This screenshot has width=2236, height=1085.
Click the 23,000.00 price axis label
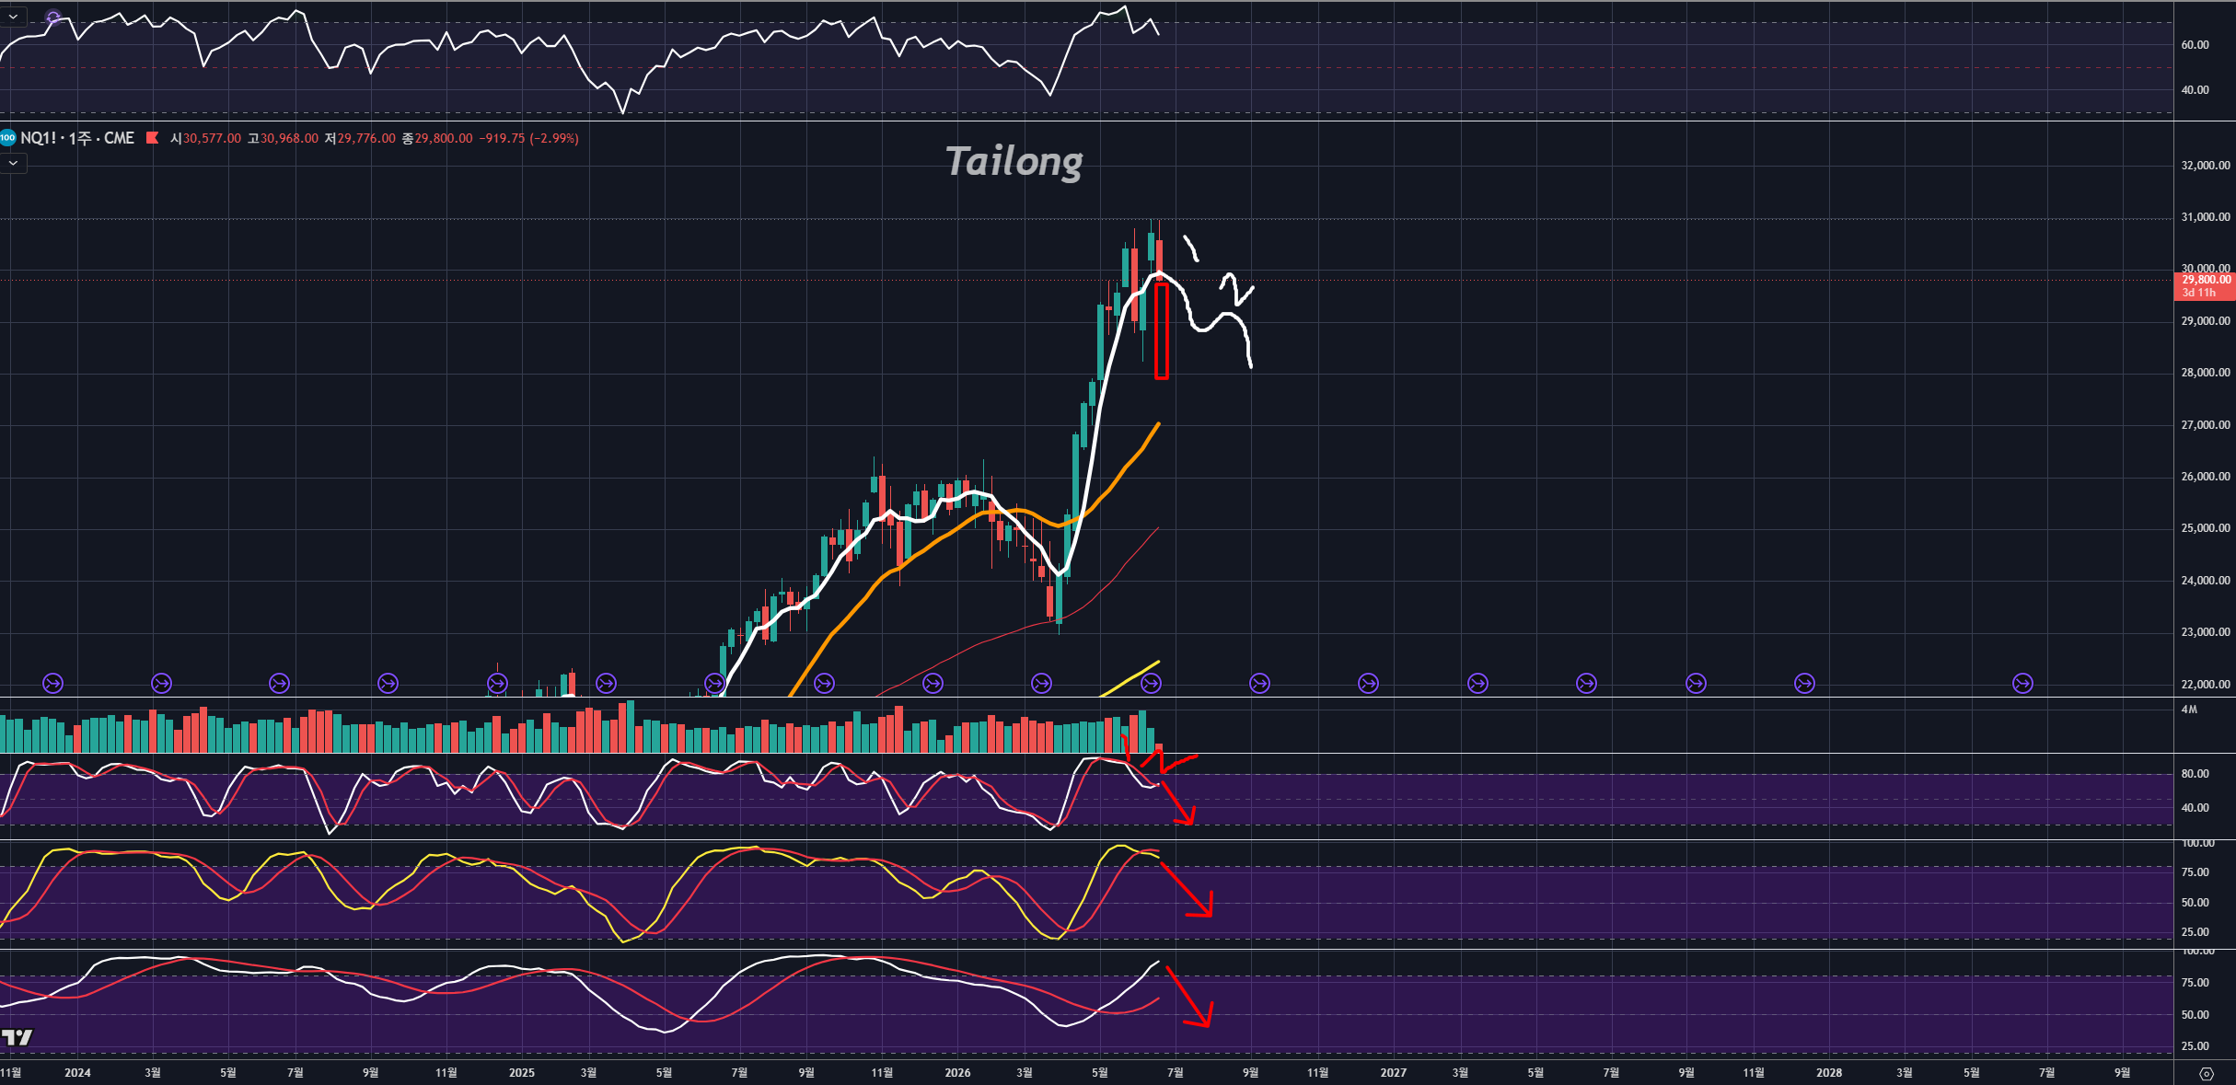pyautogui.click(x=2206, y=632)
